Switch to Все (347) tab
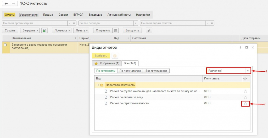Screen dimensions: 268x138 coord(130,63)
